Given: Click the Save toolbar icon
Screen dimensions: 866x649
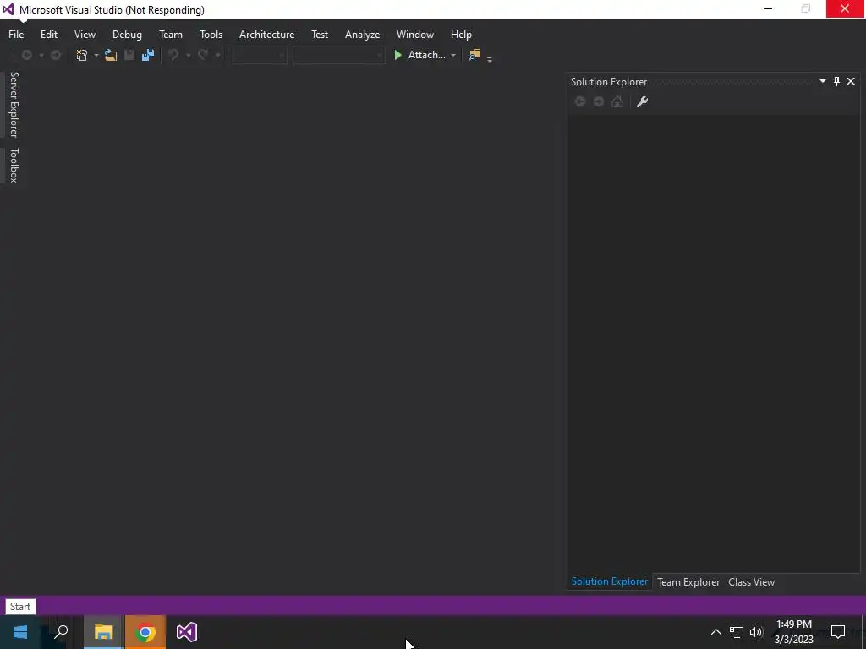Looking at the screenshot, I should tap(129, 55).
